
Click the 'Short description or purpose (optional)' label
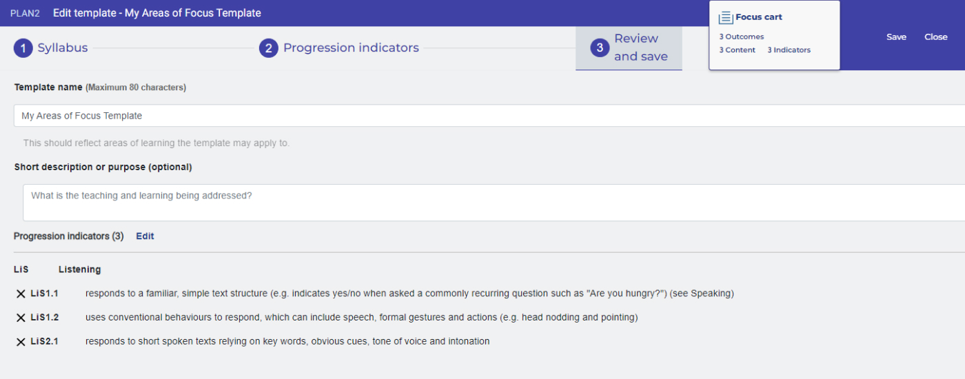point(103,167)
